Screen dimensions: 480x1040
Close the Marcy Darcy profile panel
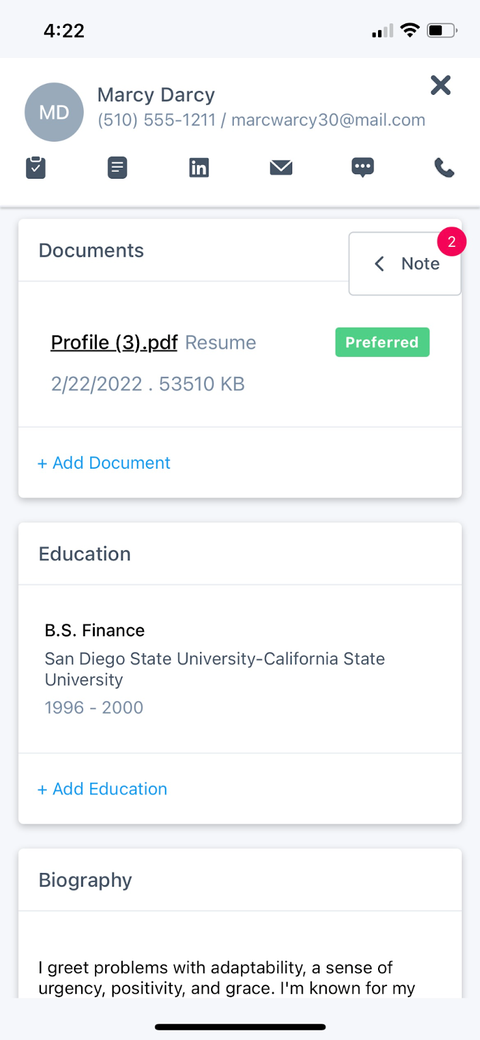click(x=440, y=85)
